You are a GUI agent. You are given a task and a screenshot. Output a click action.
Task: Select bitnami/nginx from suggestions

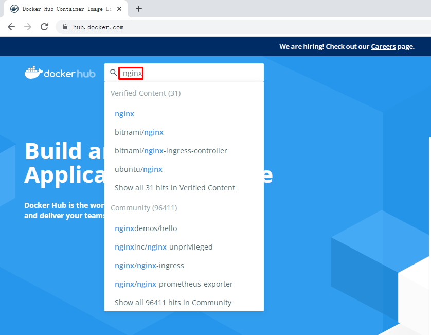139,132
